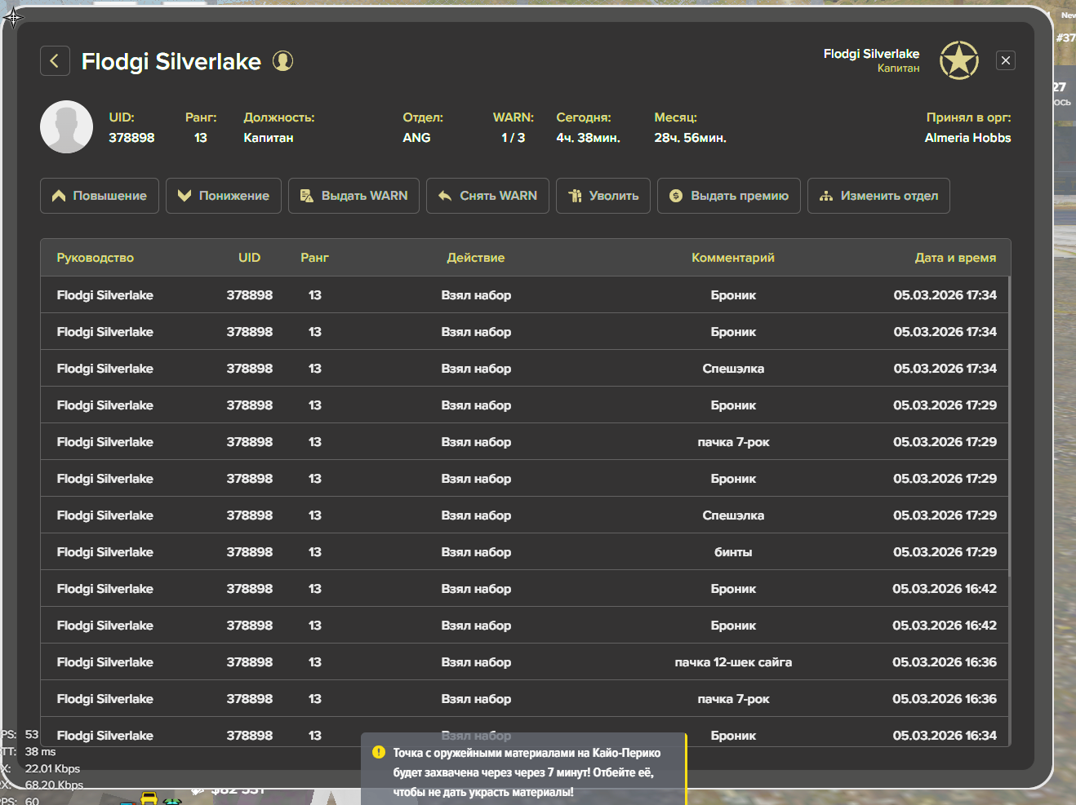This screenshot has height=805, width=1076.
Task: Click the Комментарий column header
Action: coord(732,258)
